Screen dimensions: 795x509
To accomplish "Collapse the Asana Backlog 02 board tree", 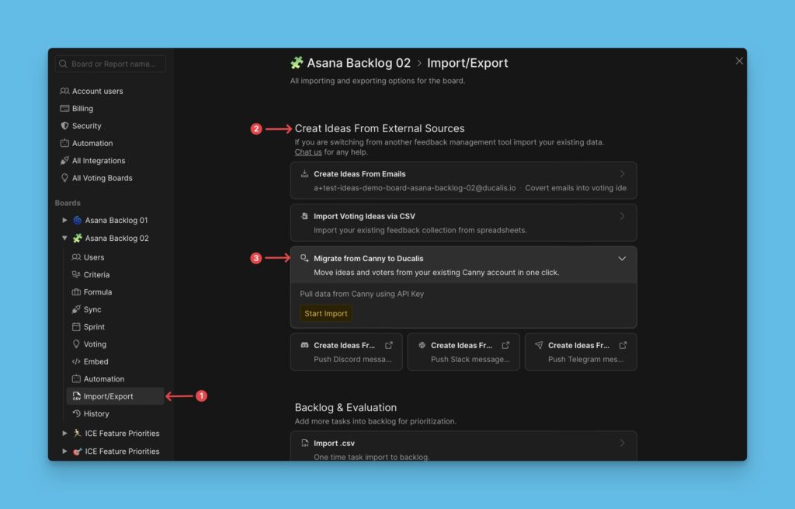I will (x=65, y=239).
